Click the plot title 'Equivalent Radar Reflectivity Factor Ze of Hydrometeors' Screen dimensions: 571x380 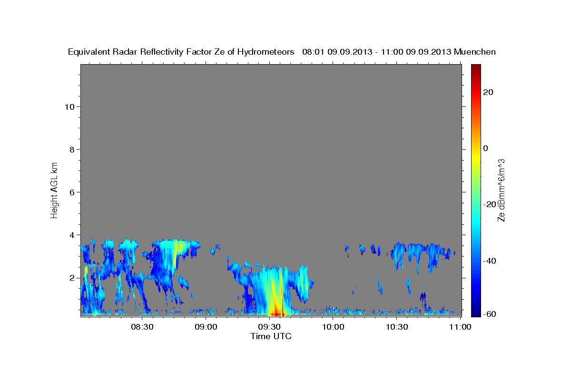(181, 52)
